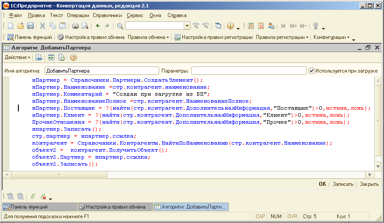Click the toolbar search text field
Image resolution: width=384 pixels, height=223 pixels.
coord(155,26)
